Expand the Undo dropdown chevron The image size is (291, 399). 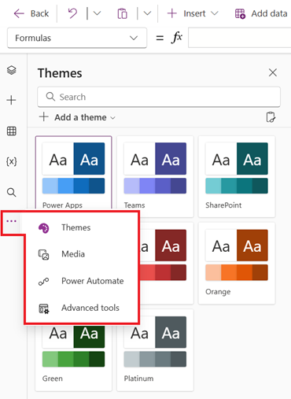pyautogui.click(x=97, y=13)
